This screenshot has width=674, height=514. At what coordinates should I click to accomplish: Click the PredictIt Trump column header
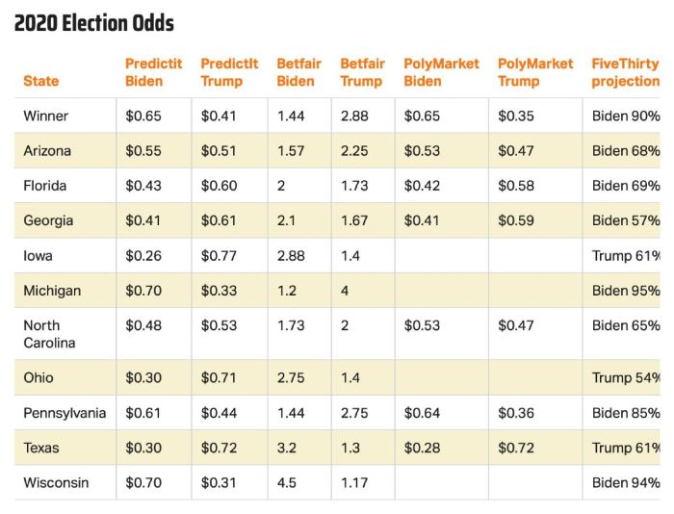pos(229,72)
